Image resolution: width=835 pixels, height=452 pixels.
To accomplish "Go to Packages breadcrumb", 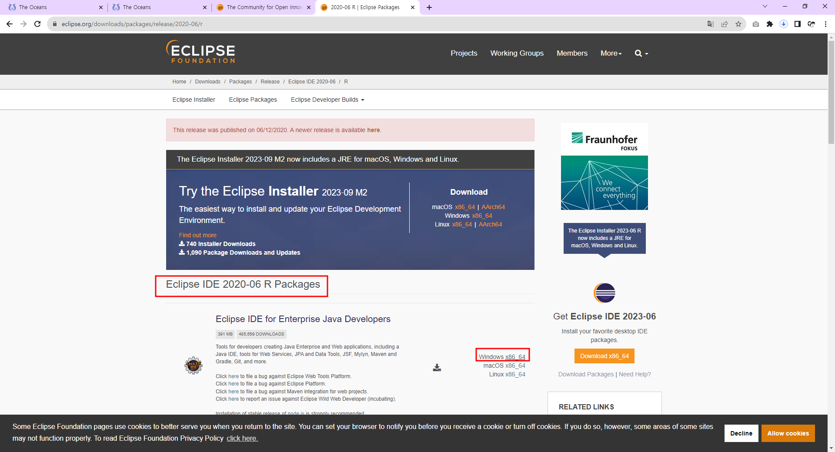I will 240,82.
